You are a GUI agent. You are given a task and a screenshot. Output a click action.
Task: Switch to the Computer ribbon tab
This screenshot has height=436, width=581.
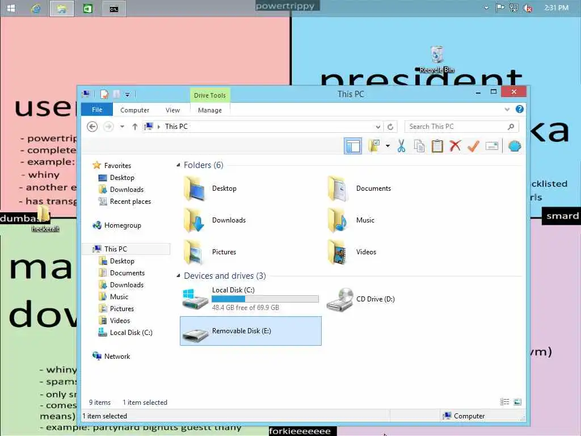point(134,110)
